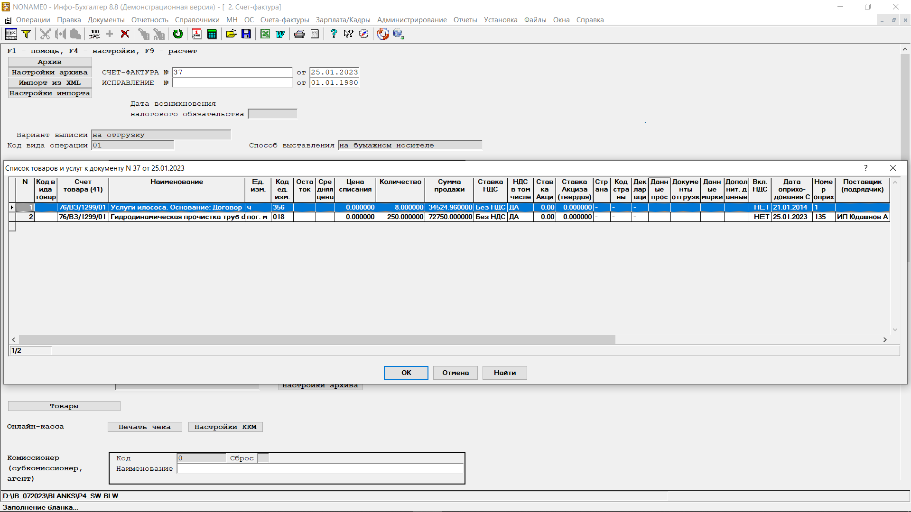The height and width of the screenshot is (512, 911).
Task: Click the Импорт из XML button
Action: pyautogui.click(x=50, y=82)
